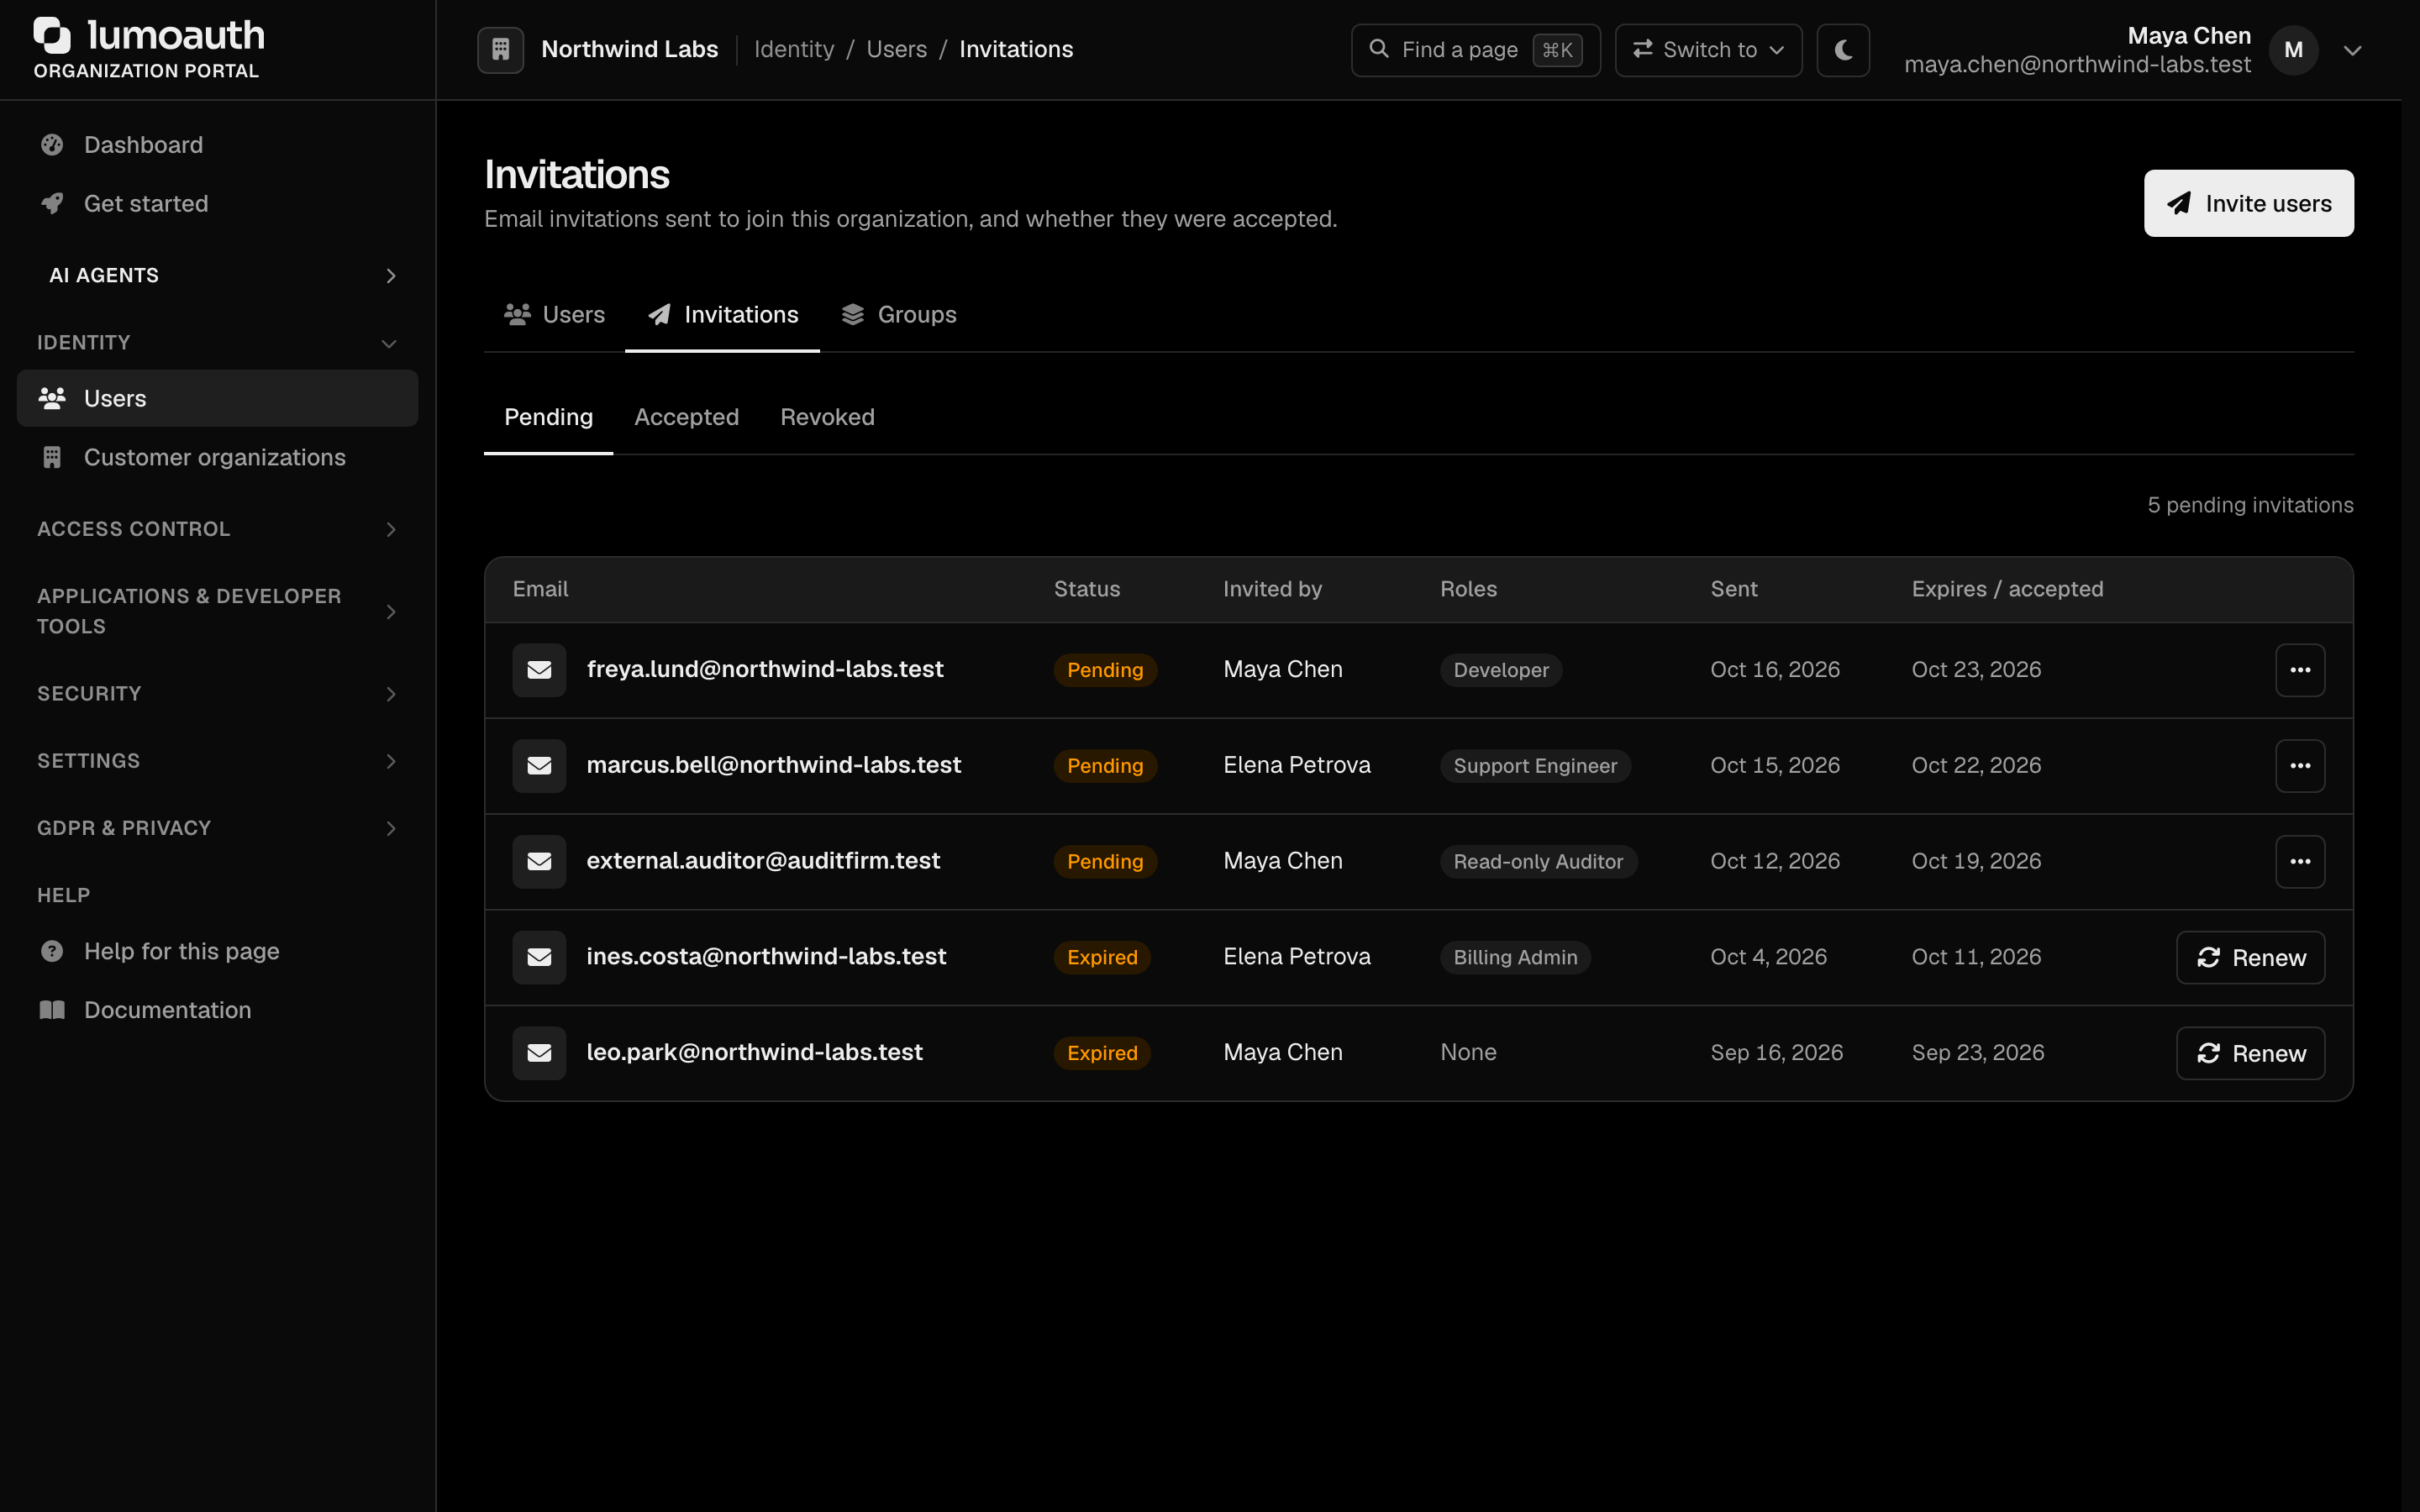Screen dimensions: 2420x1512
Task: Open the account menu chevron
Action: coord(2353,50)
